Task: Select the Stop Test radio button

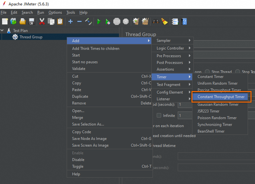Action: click(x=237, y=72)
